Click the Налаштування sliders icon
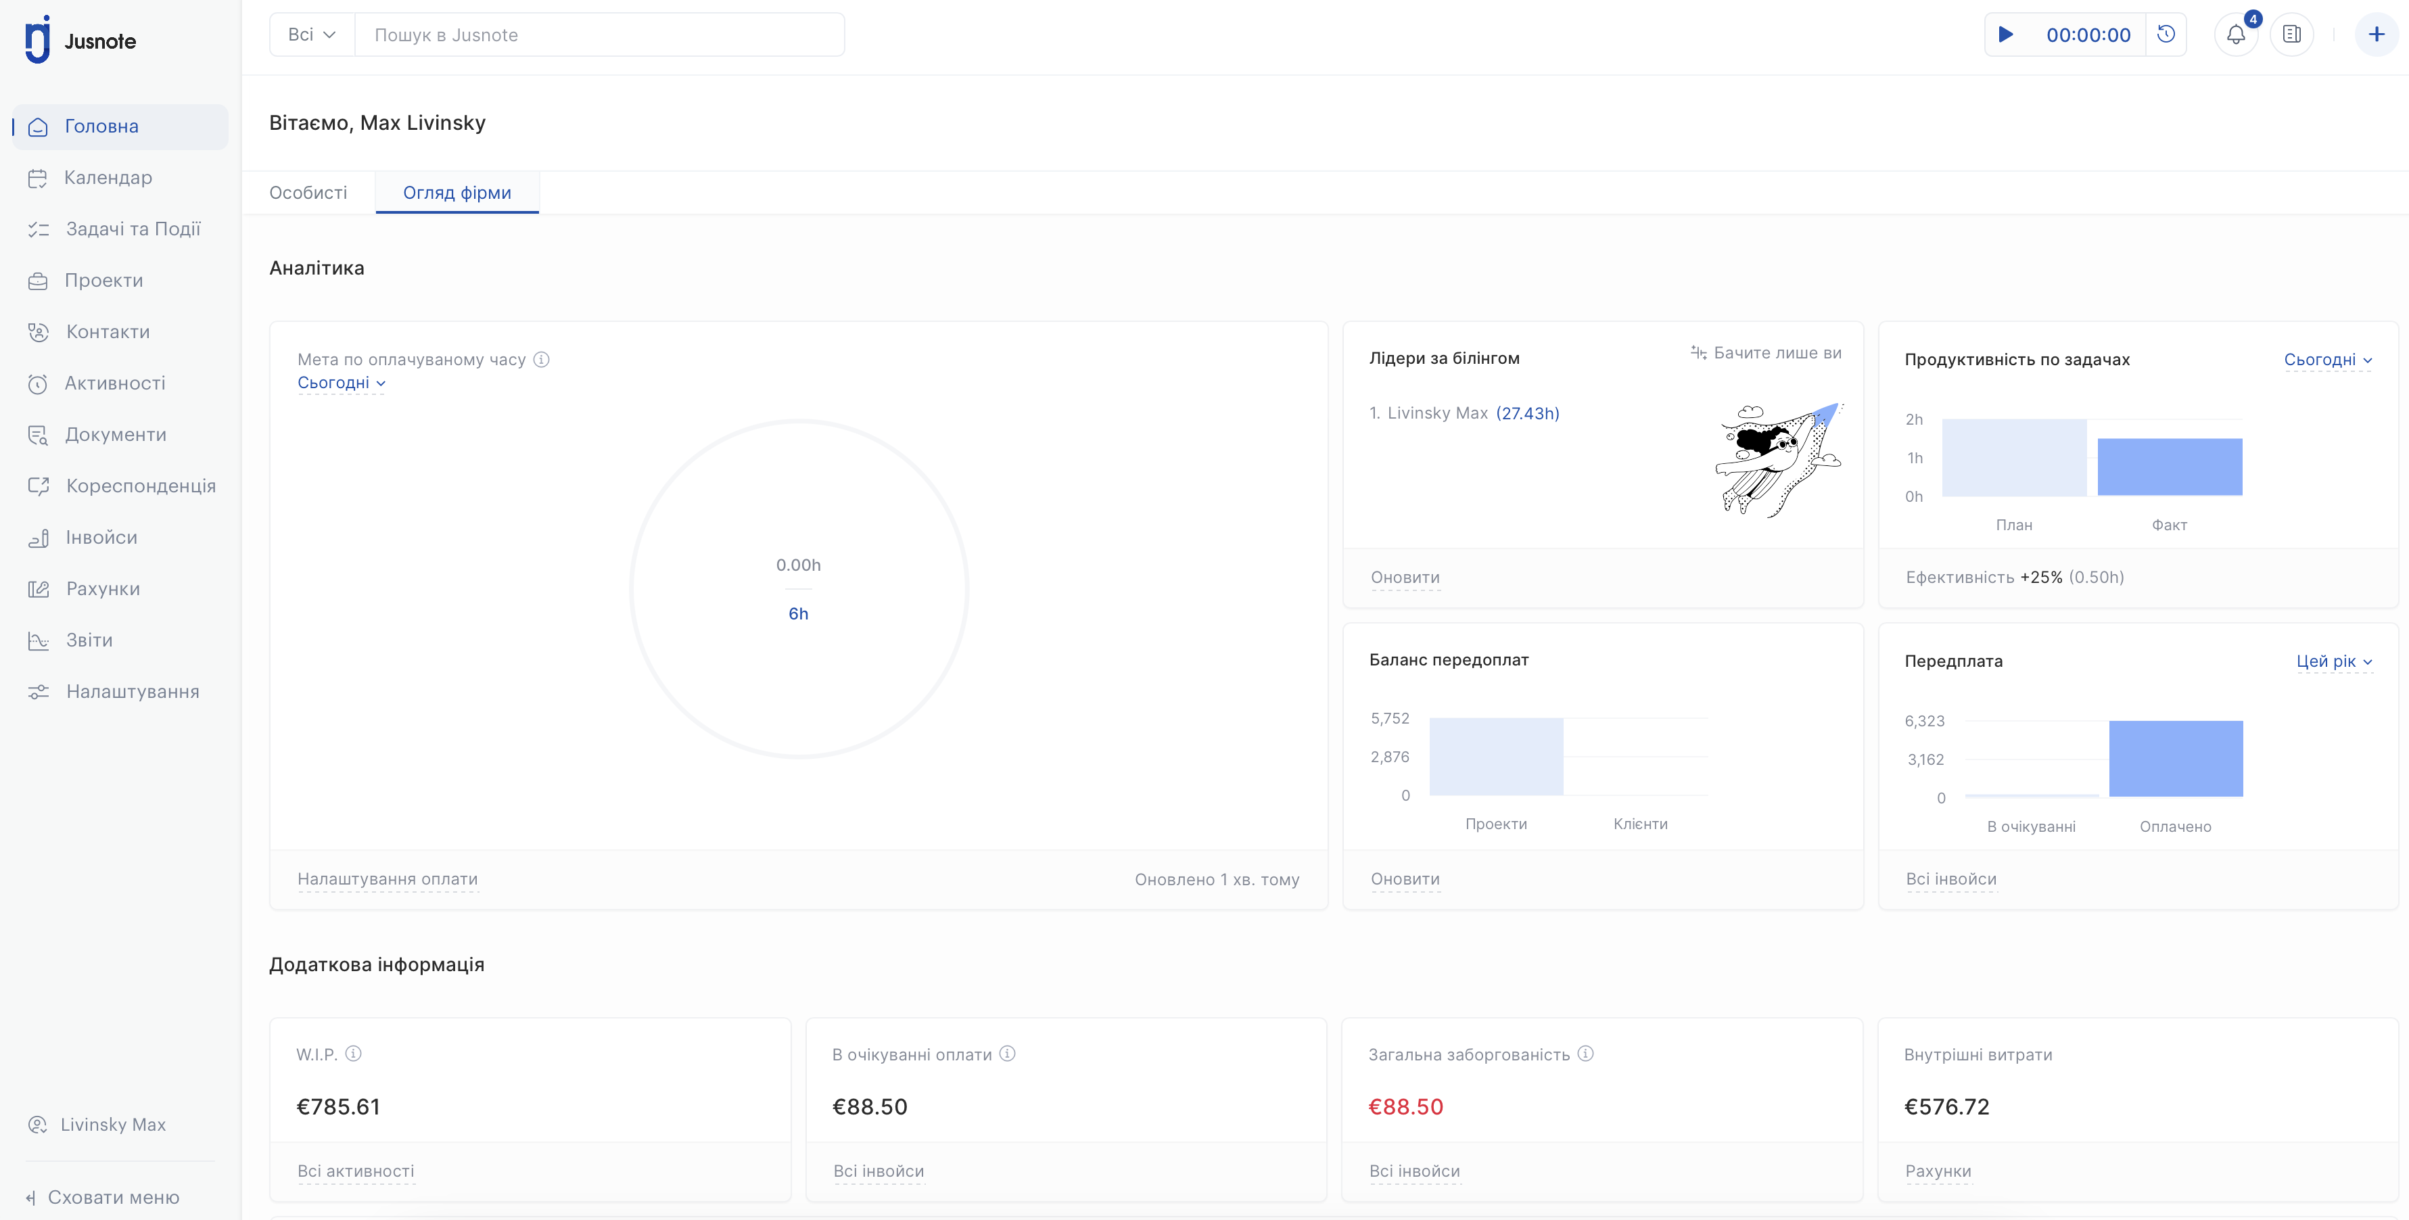This screenshot has width=2409, height=1220. [x=39, y=692]
